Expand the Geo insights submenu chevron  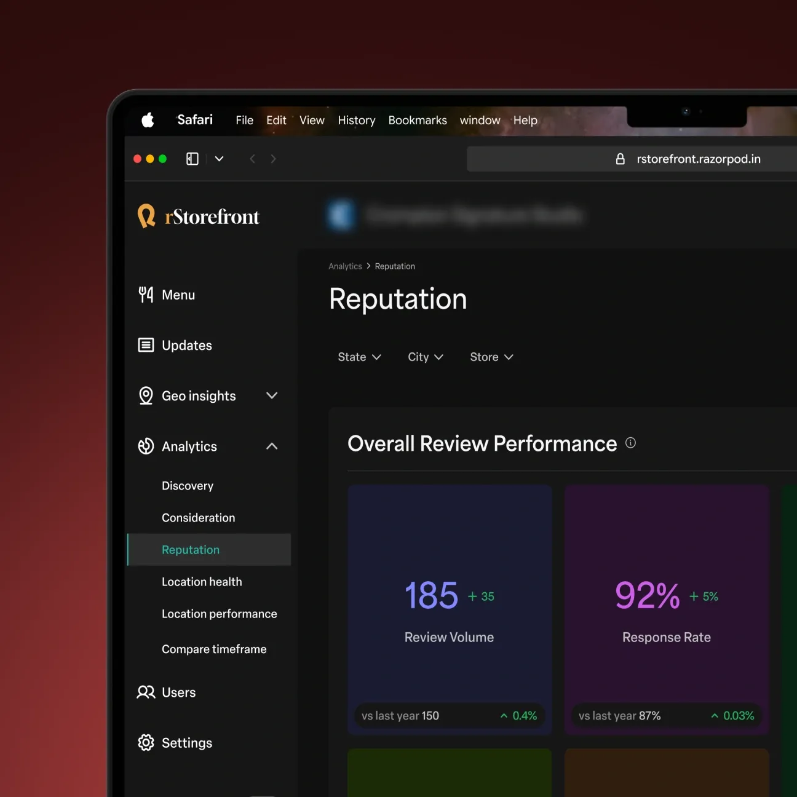[272, 395]
